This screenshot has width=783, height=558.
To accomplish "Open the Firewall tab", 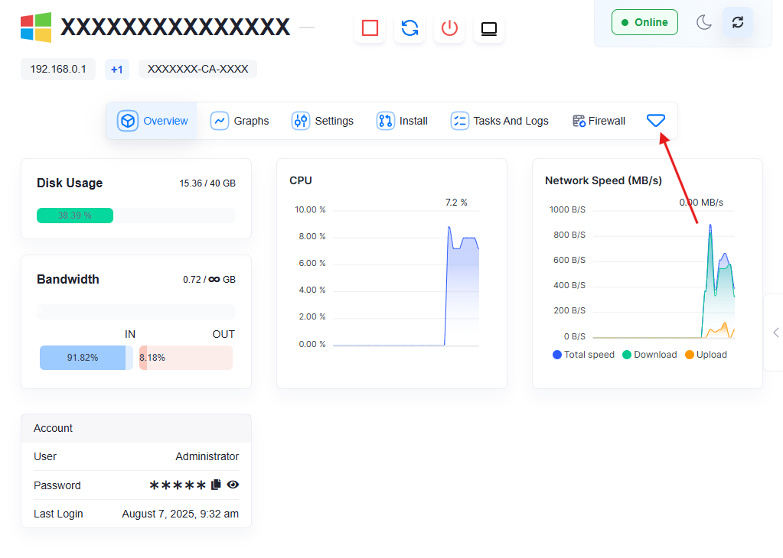I will coord(599,121).
